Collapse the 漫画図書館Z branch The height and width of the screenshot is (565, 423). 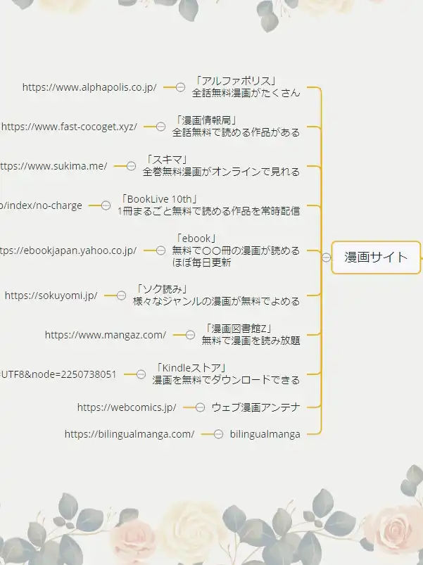190,335
